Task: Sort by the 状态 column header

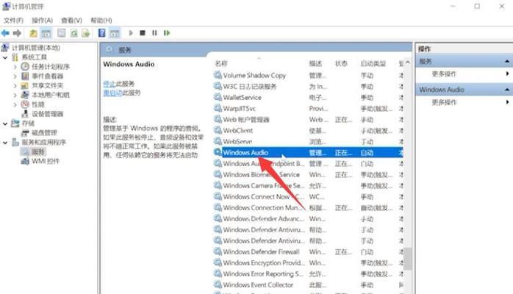Action: pyautogui.click(x=341, y=63)
